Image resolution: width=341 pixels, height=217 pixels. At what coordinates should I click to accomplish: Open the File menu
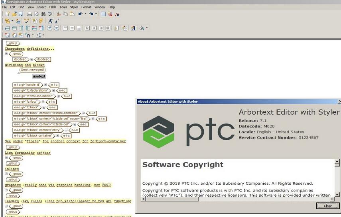pos(4,7)
